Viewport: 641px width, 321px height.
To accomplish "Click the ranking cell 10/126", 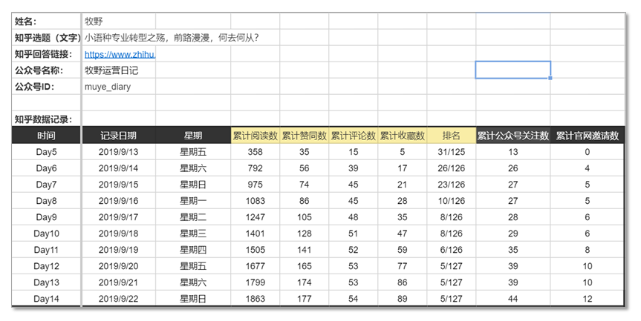I will pyautogui.click(x=452, y=201).
